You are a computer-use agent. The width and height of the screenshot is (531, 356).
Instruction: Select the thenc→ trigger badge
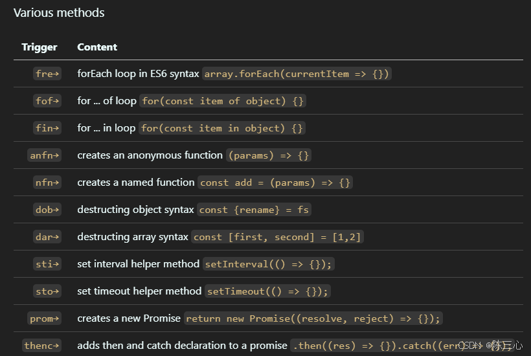42,346
